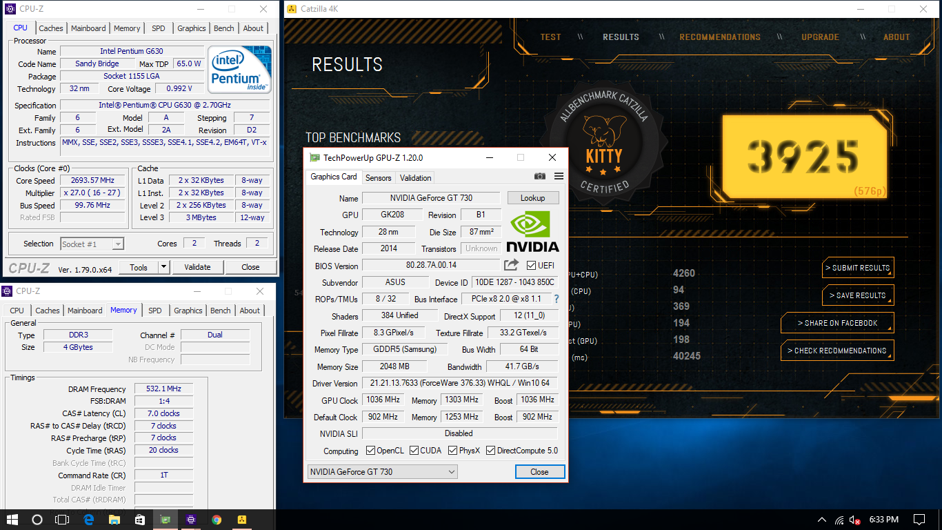Click the BIOS Version field 80.28.7A.00.14
This screenshot has width=942, height=530.
[x=431, y=265]
